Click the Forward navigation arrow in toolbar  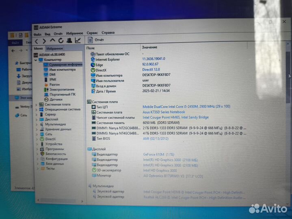click(x=45, y=41)
